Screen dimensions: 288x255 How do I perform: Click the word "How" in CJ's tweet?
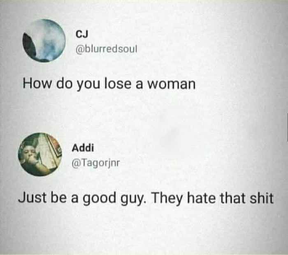tap(37, 84)
